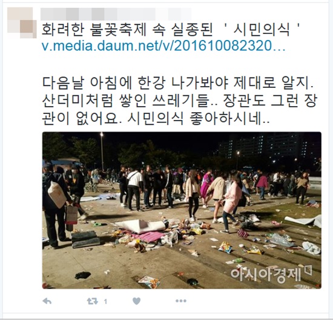The image size is (333, 320).
Task: Open the embedded festival litter photo
Action: click(182, 210)
